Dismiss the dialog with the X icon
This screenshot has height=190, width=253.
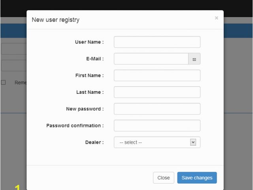(x=216, y=18)
